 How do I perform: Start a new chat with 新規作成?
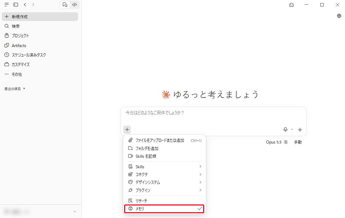point(40,17)
